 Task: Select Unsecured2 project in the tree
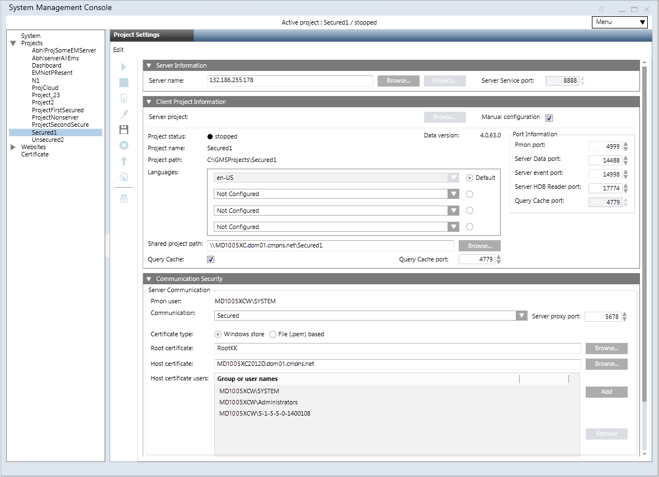coord(48,140)
